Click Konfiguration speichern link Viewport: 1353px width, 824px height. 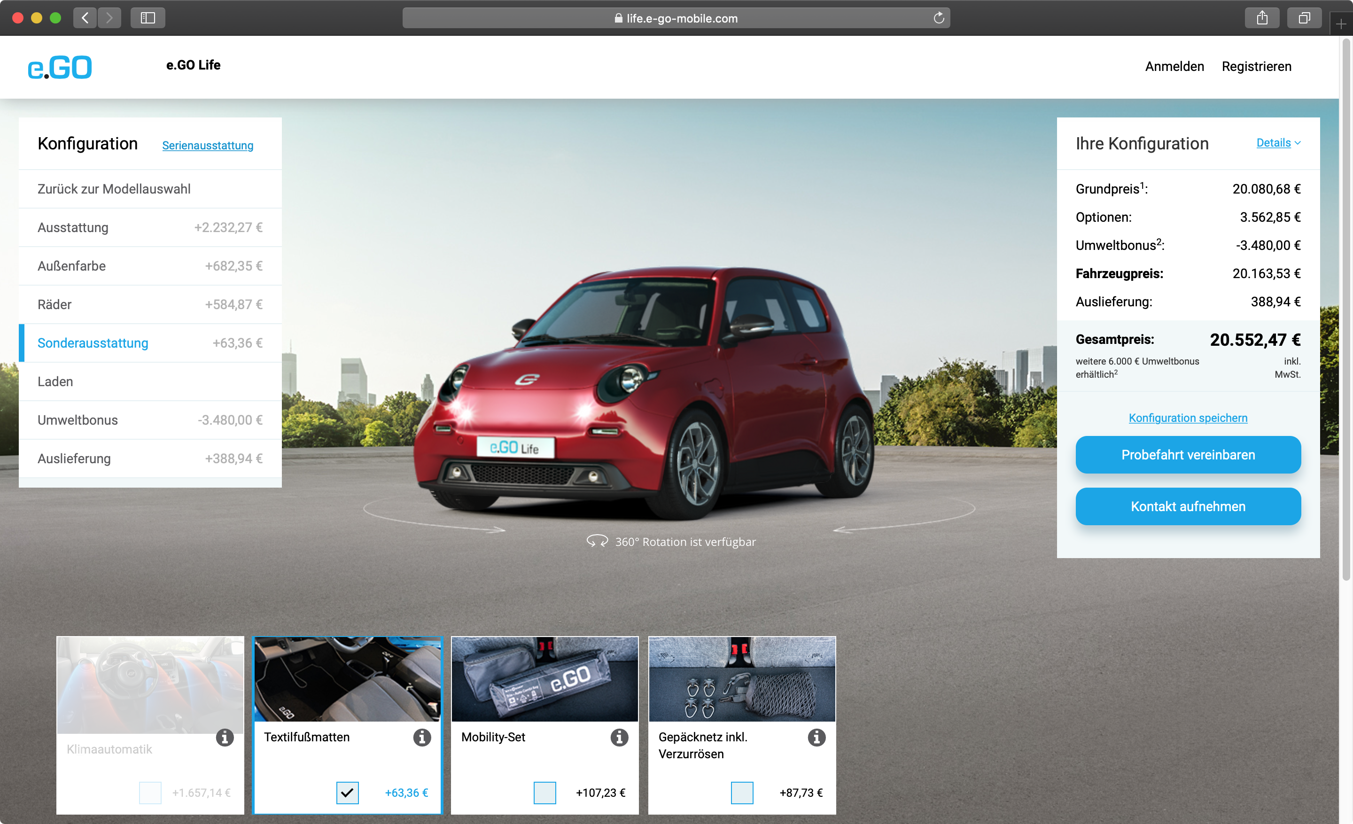pyautogui.click(x=1188, y=418)
